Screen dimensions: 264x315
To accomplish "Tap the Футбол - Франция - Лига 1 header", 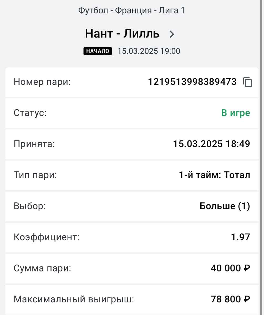I will [x=132, y=11].
